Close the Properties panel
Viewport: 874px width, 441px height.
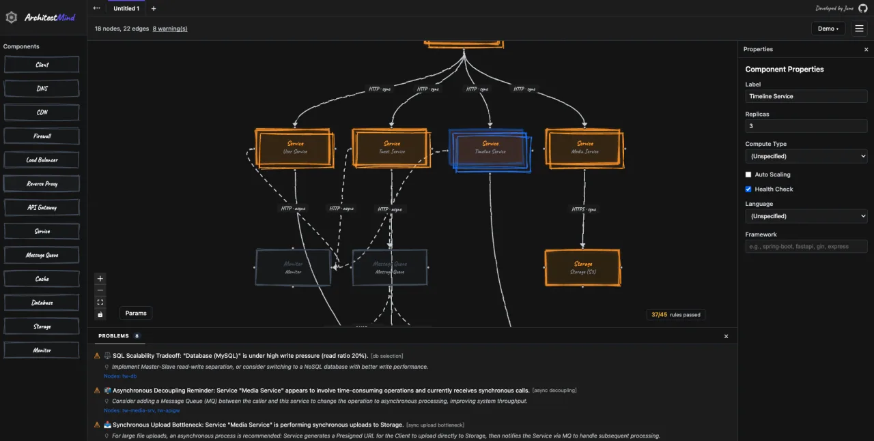(x=866, y=49)
